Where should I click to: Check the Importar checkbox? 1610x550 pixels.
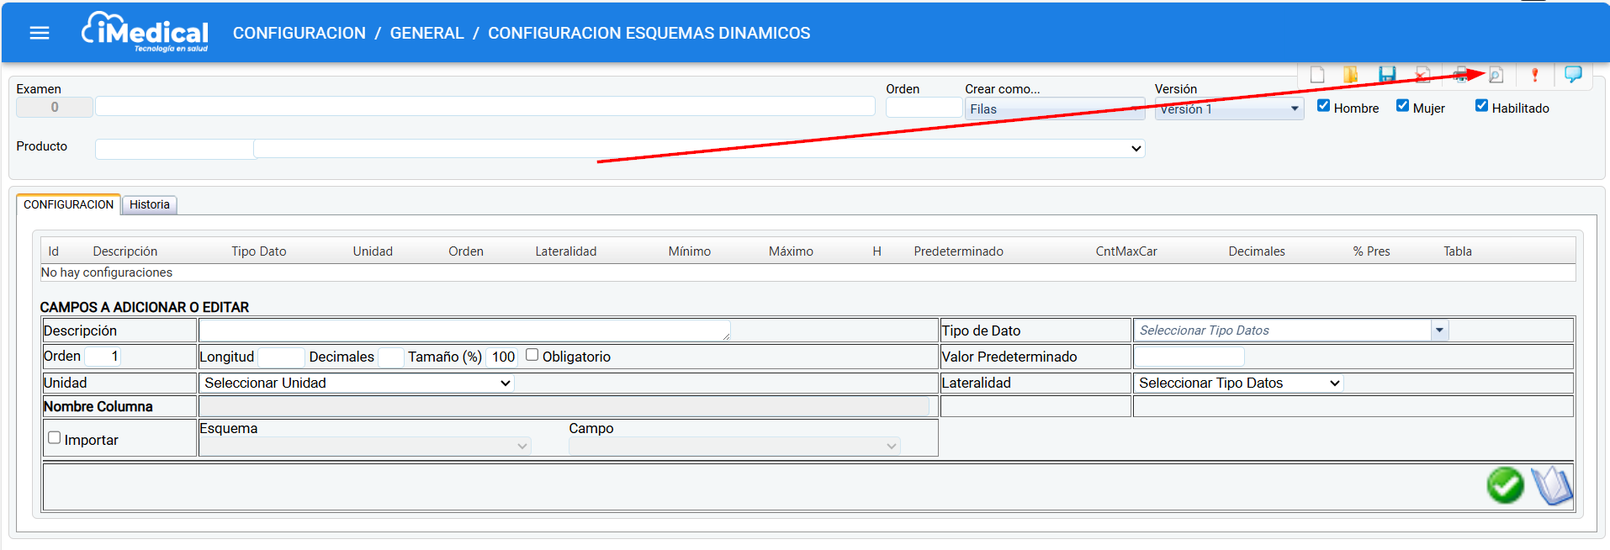pos(55,438)
